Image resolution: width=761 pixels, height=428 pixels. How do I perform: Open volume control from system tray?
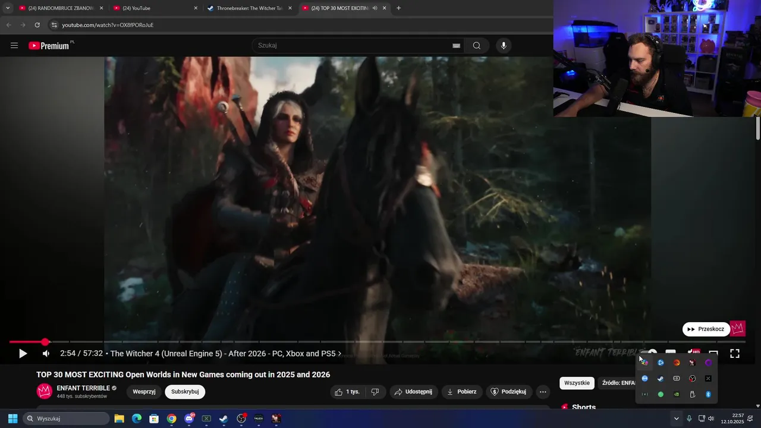click(711, 418)
